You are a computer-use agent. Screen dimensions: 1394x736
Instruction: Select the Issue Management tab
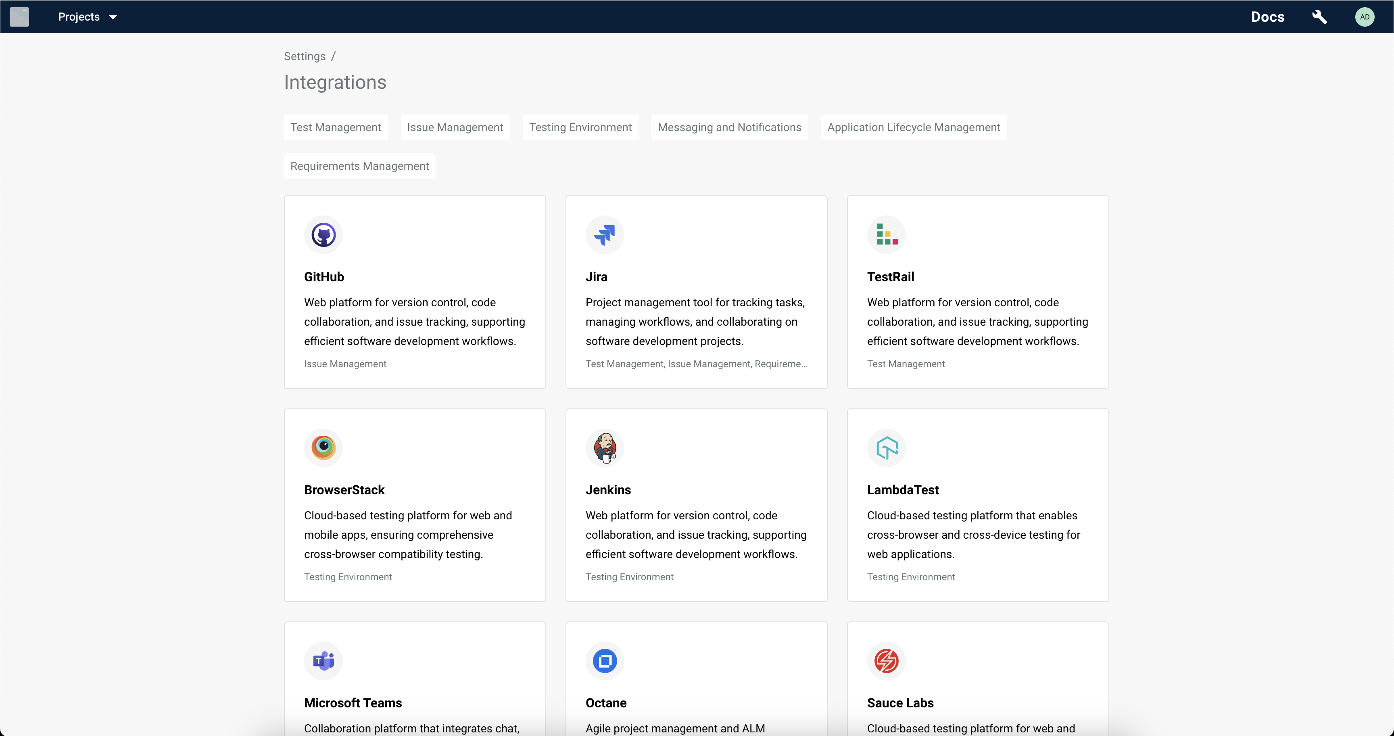pos(455,127)
